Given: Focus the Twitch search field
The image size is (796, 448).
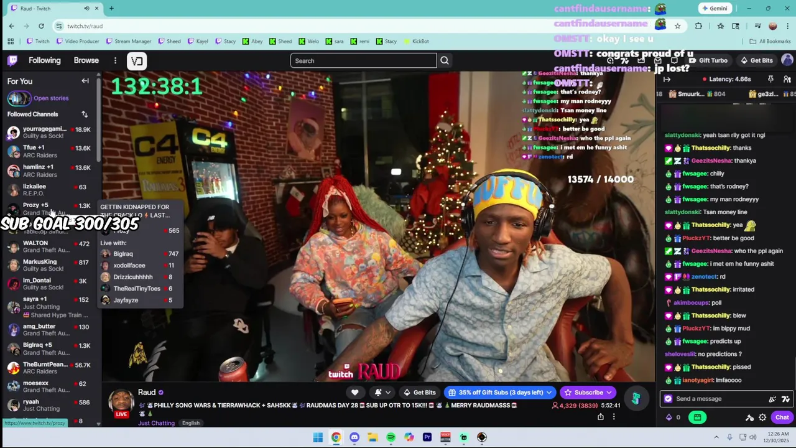Looking at the screenshot, I should tap(363, 60).
